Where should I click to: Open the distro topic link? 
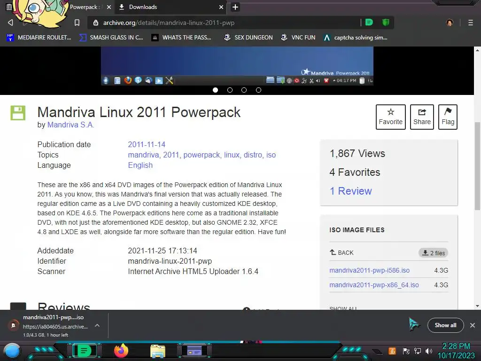pos(253,155)
